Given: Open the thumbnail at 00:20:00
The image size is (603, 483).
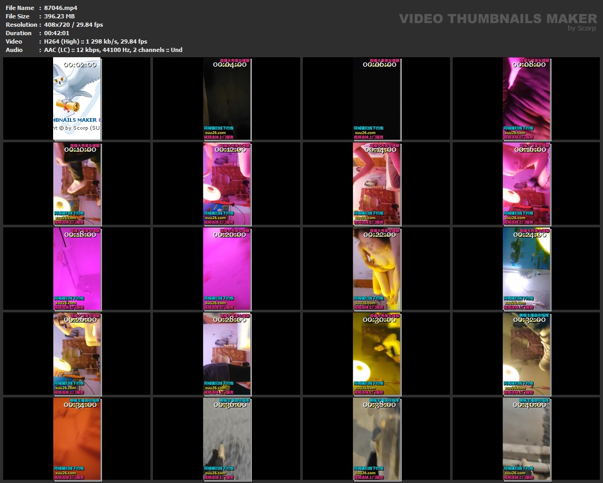Looking at the screenshot, I should [x=227, y=269].
